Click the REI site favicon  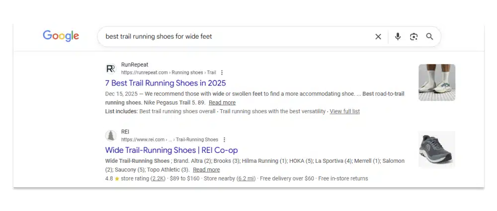click(x=111, y=136)
